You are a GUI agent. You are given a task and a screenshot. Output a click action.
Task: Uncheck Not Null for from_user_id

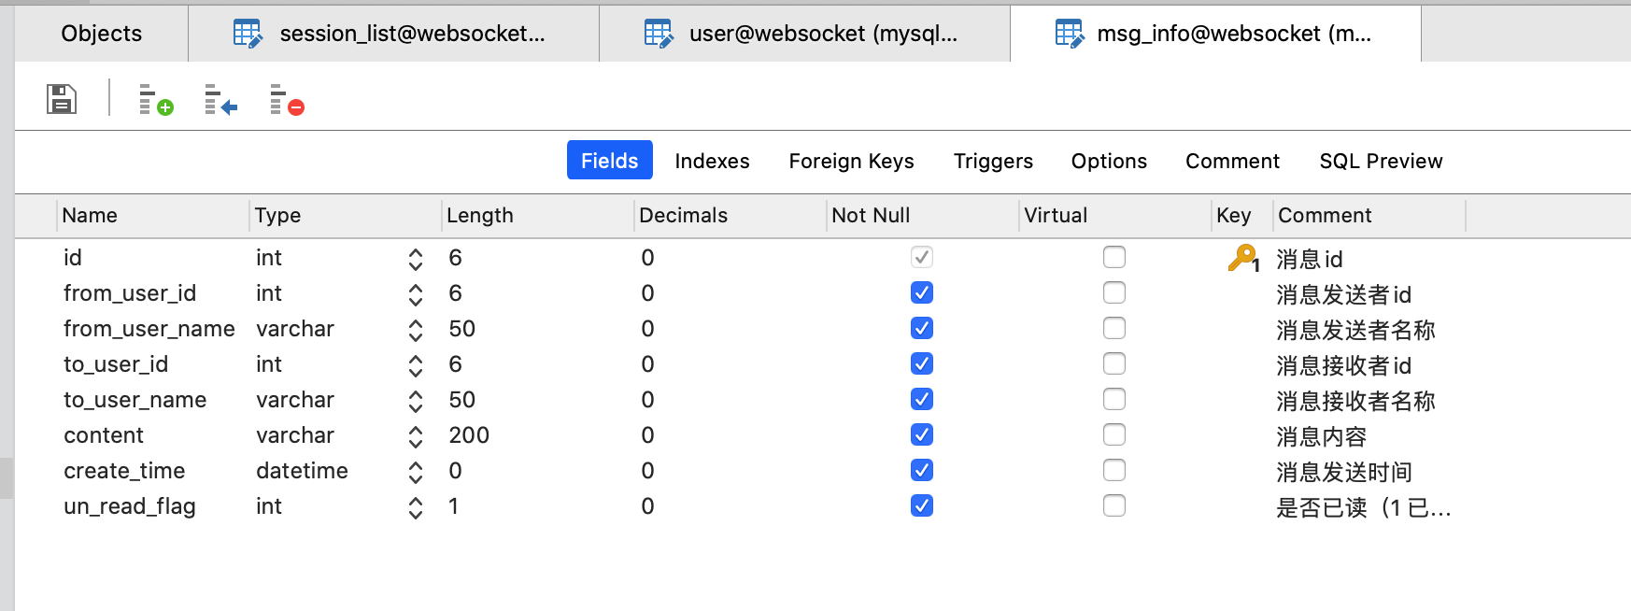pos(922,292)
